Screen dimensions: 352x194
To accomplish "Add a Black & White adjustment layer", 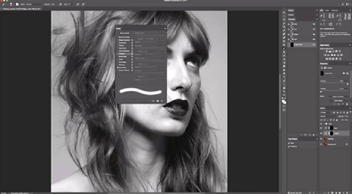I will (x=332, y=55).
